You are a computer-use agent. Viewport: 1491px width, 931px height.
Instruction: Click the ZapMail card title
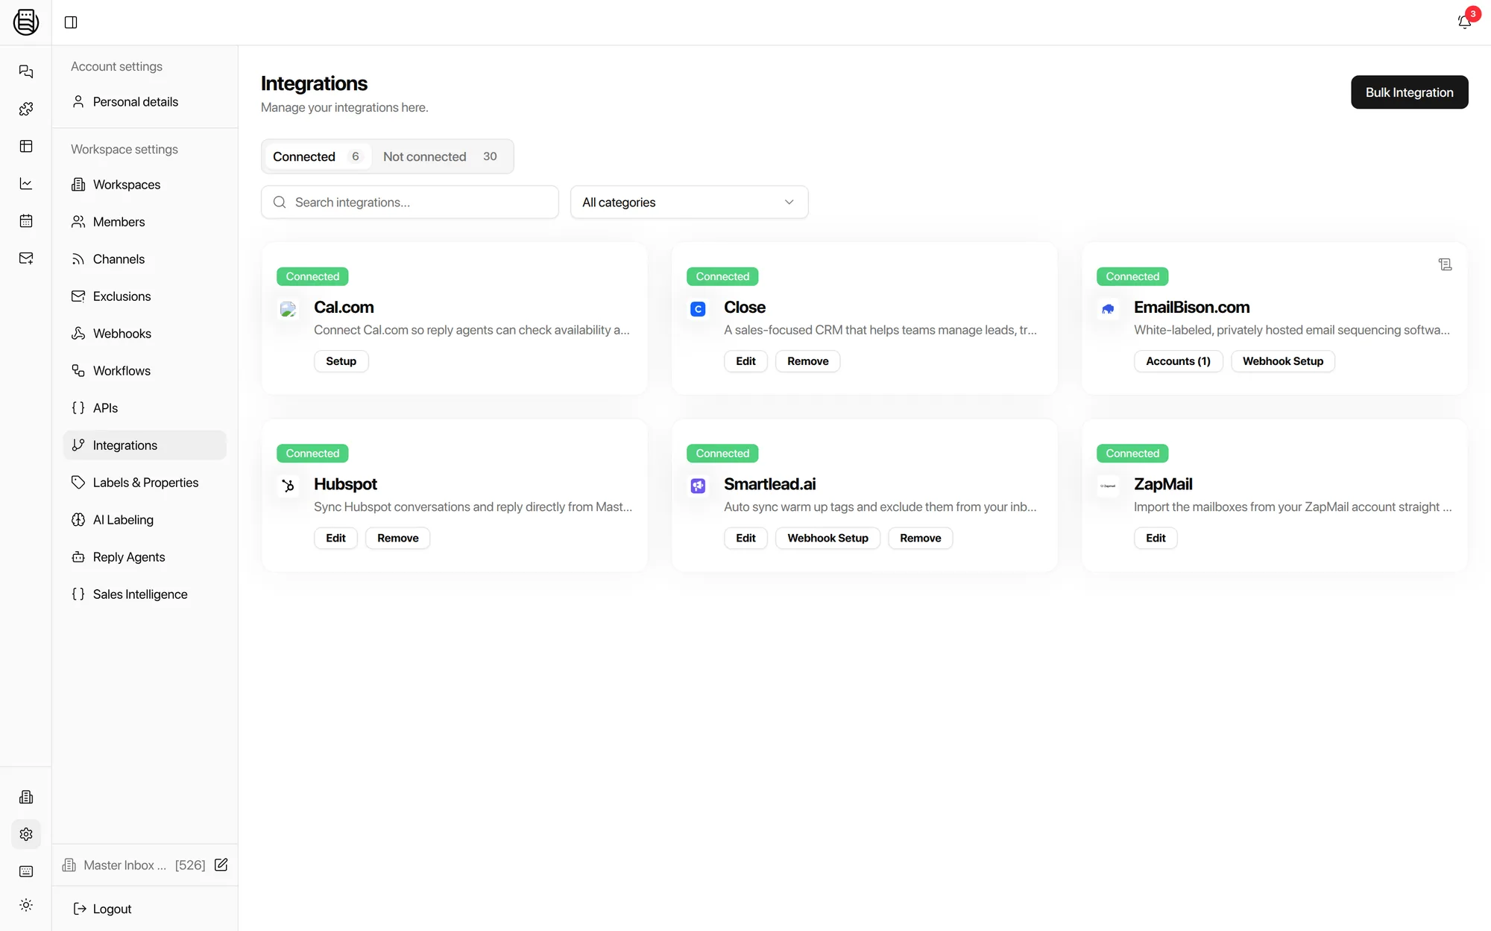pos(1163,484)
